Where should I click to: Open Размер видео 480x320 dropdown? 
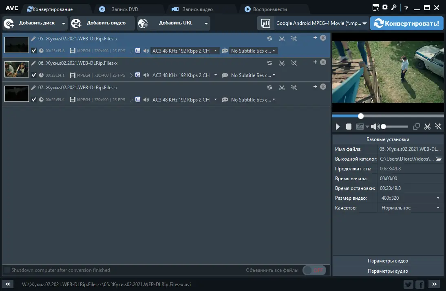tap(411, 198)
